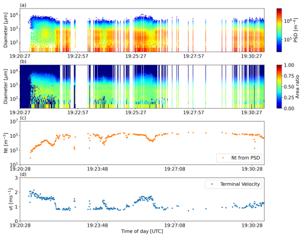The width and height of the screenshot is (302, 237).
Task: Click the 0.75 tick on the Area ratio colorbar
Action: pyautogui.click(x=289, y=76)
